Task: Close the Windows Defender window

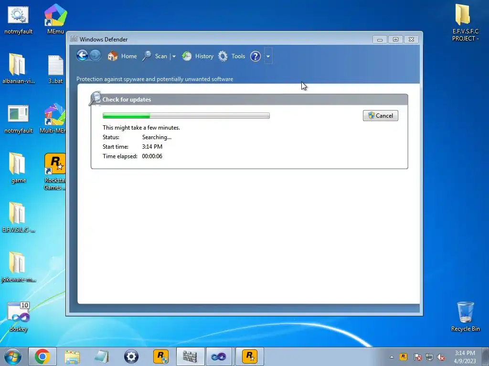Action: (411, 40)
